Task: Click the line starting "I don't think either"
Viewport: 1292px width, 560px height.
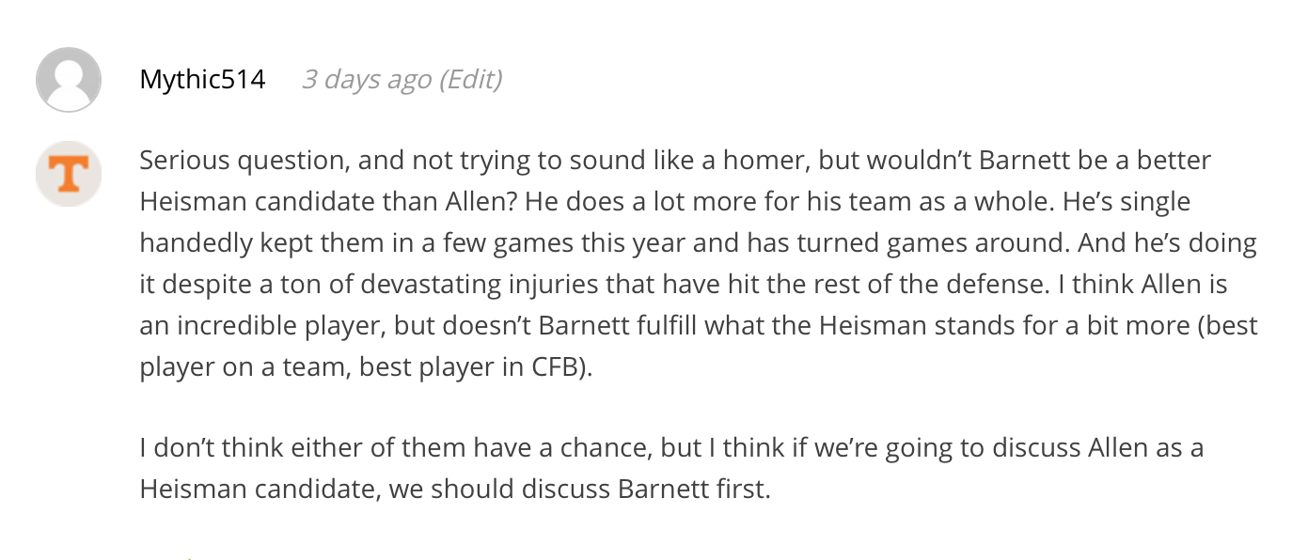Action: 671,447
